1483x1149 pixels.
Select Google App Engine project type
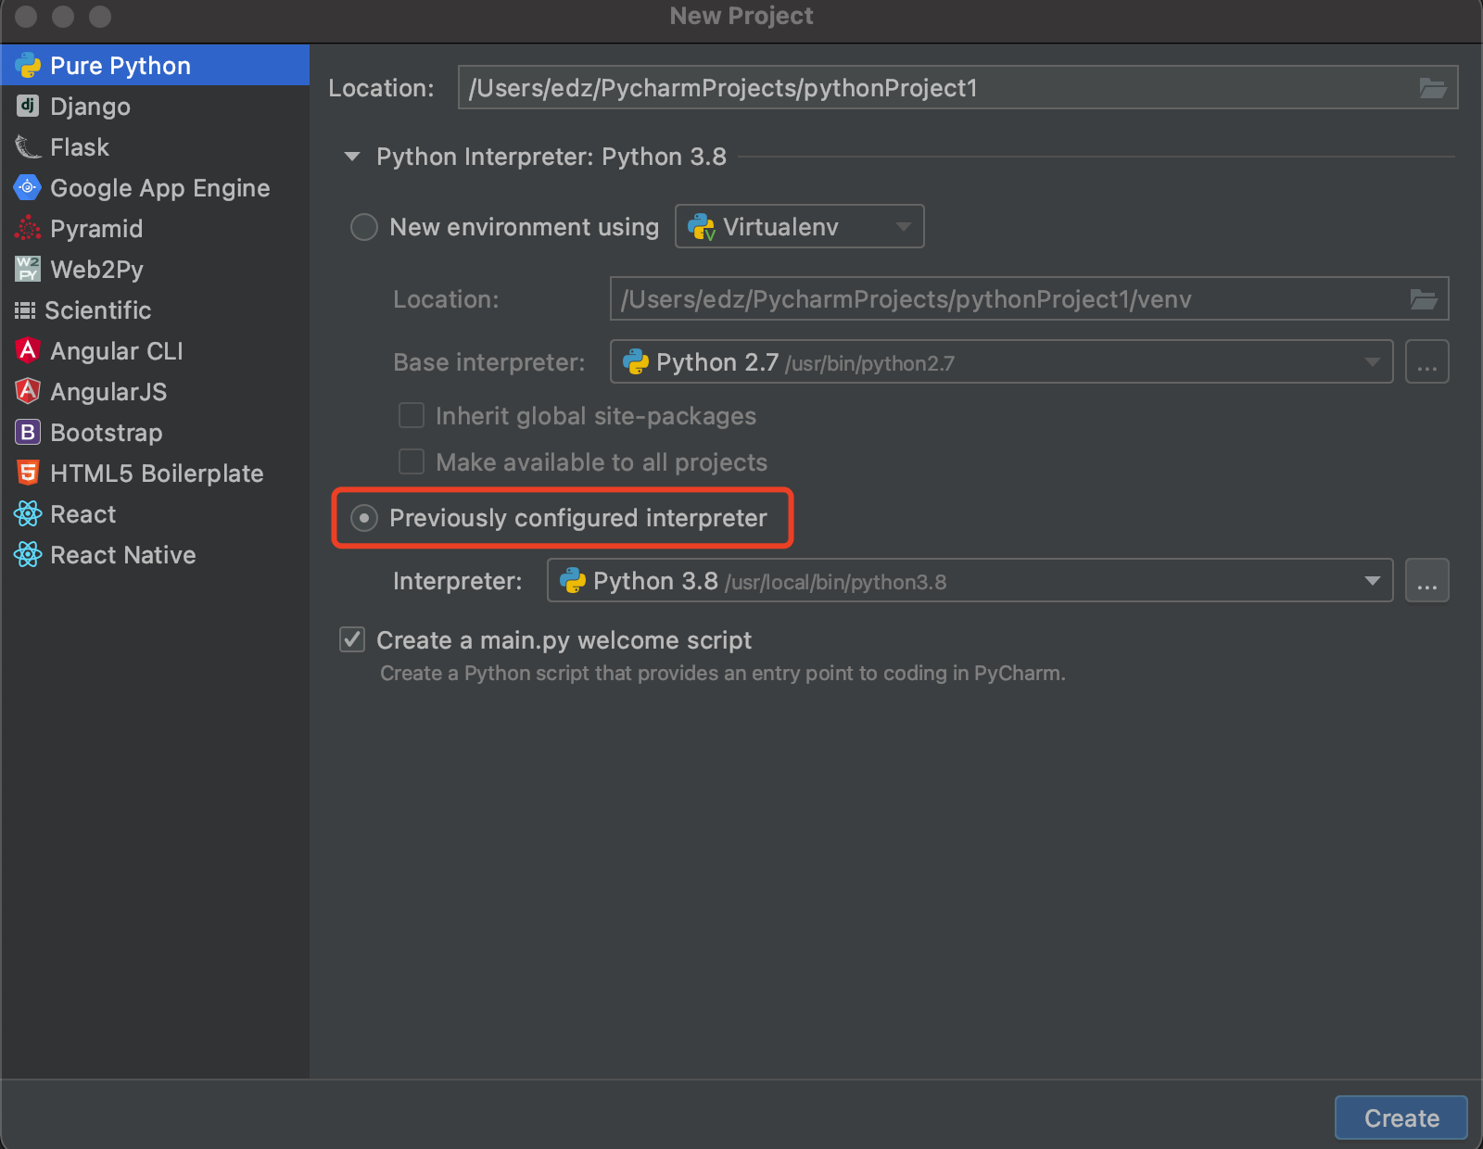tap(156, 187)
